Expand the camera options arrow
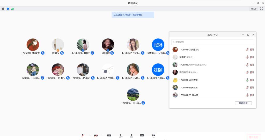This screenshot has height=140, width=265. [102, 136]
